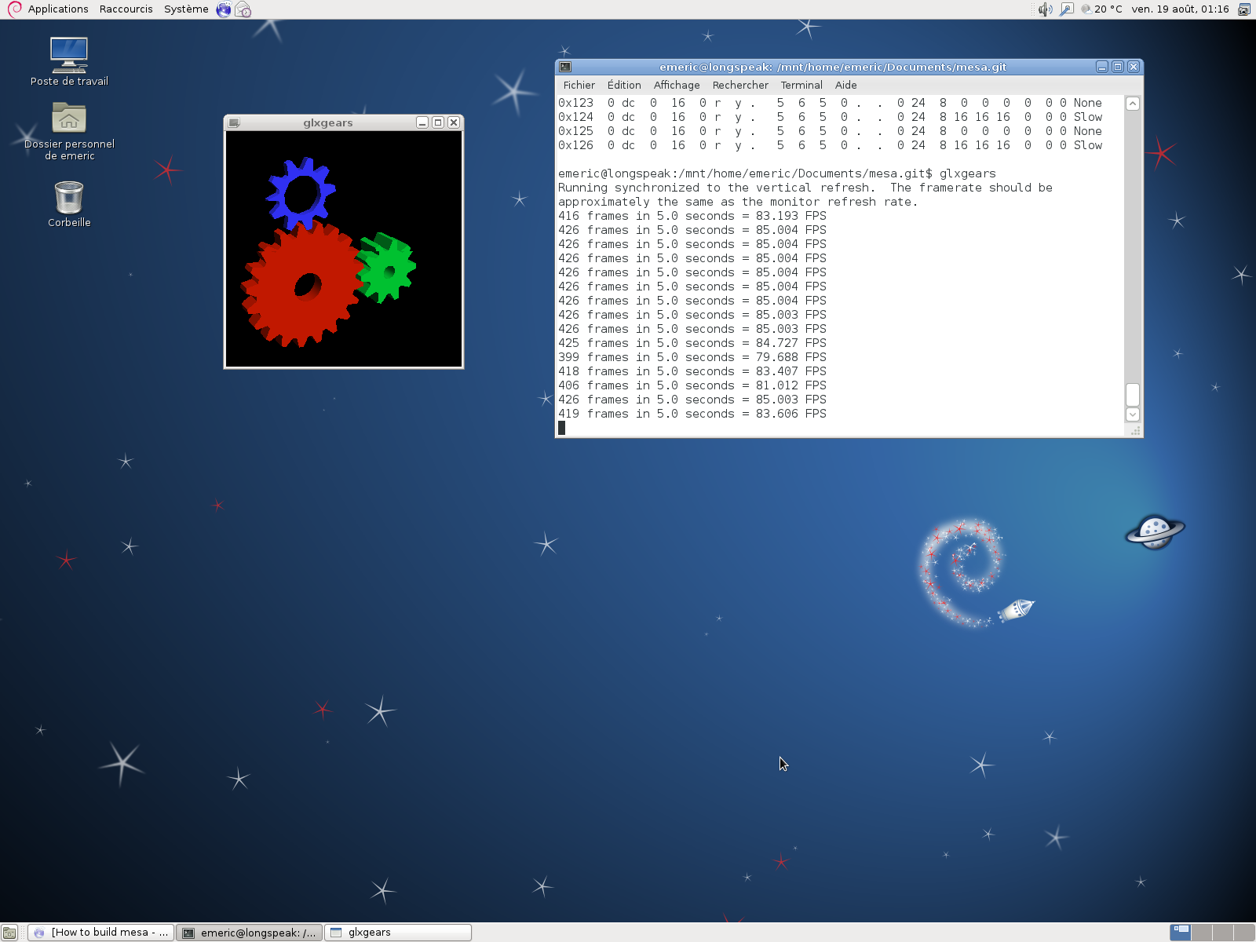Open terminal's Rechercher menu
This screenshot has width=1256, height=942.
click(739, 85)
